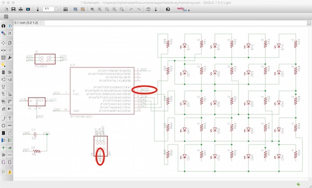Select the Gateswap tool
The width and height of the screenshot is (312, 188).
(4, 87)
